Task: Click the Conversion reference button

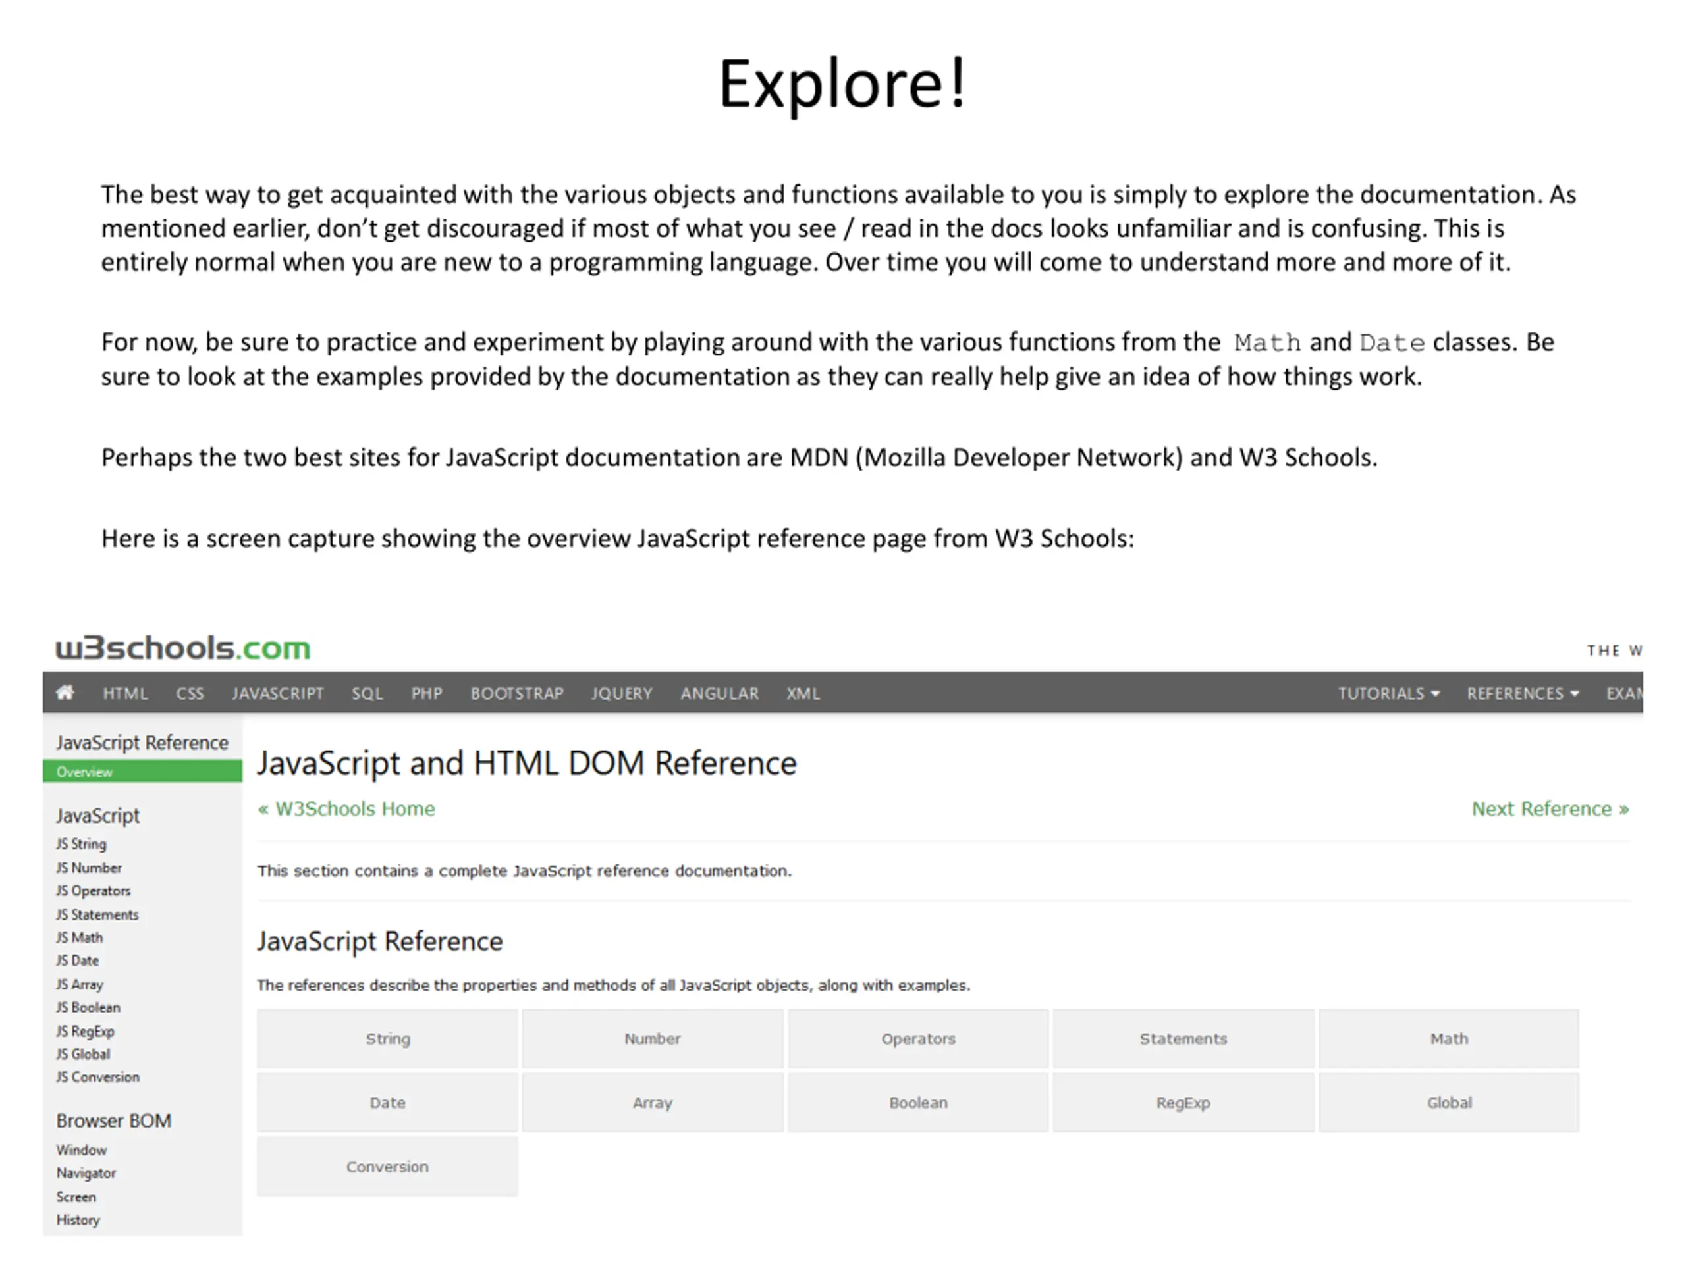Action: click(387, 1167)
